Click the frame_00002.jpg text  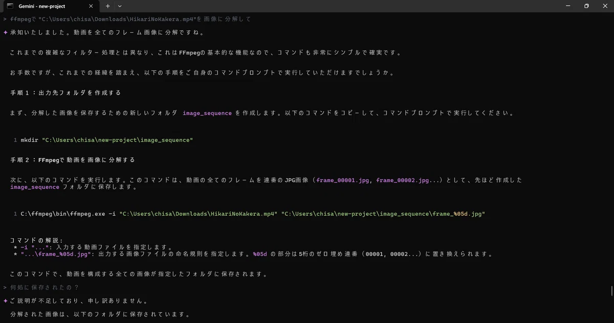tap(402, 180)
